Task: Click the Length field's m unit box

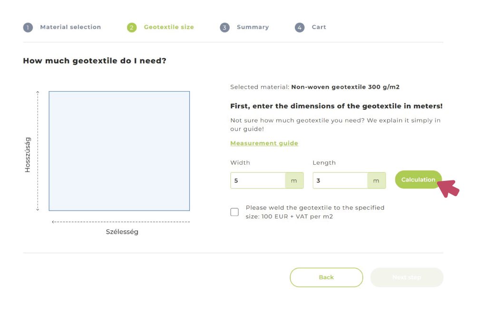Action: 376,180
